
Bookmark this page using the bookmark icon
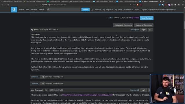(36, 5)
